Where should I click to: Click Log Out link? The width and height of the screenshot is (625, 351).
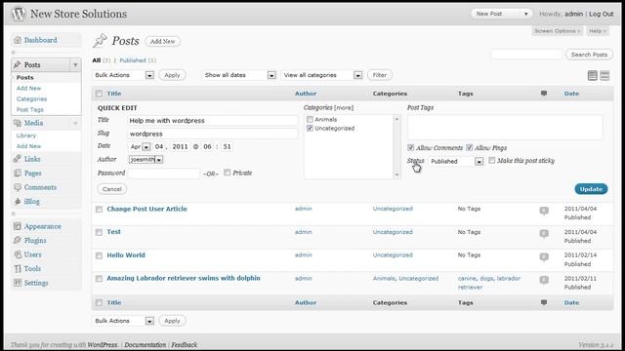tap(602, 14)
